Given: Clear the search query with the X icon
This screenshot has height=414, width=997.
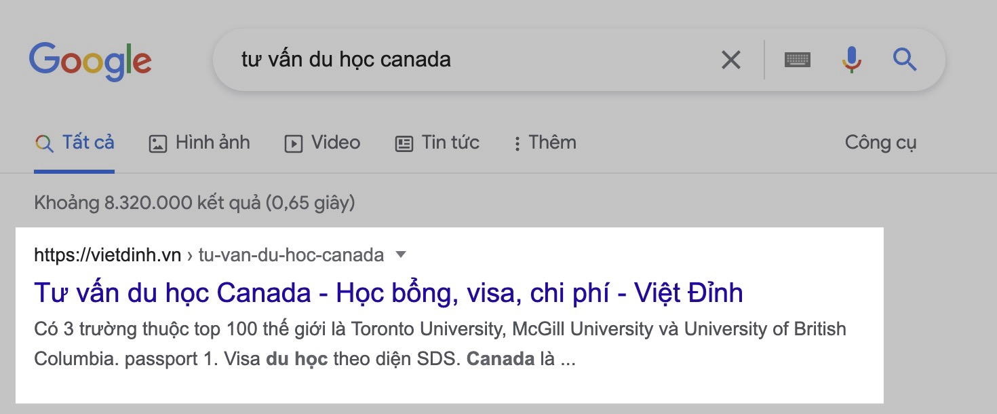Looking at the screenshot, I should click(x=730, y=60).
